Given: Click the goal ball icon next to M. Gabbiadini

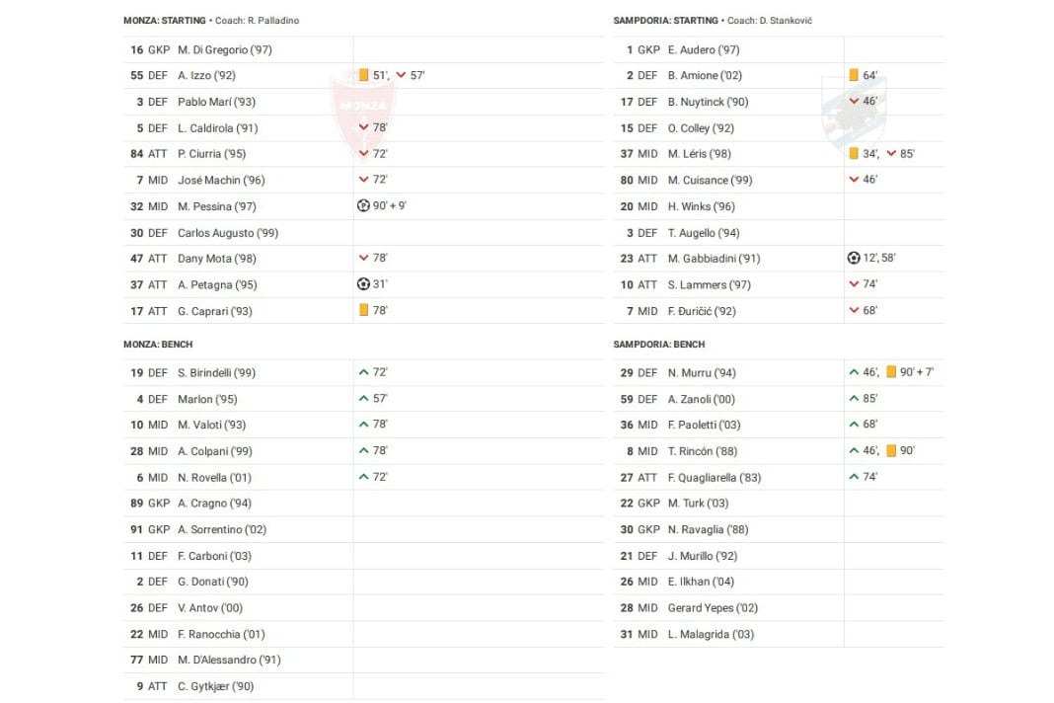Looking at the screenshot, I should coord(854,259).
